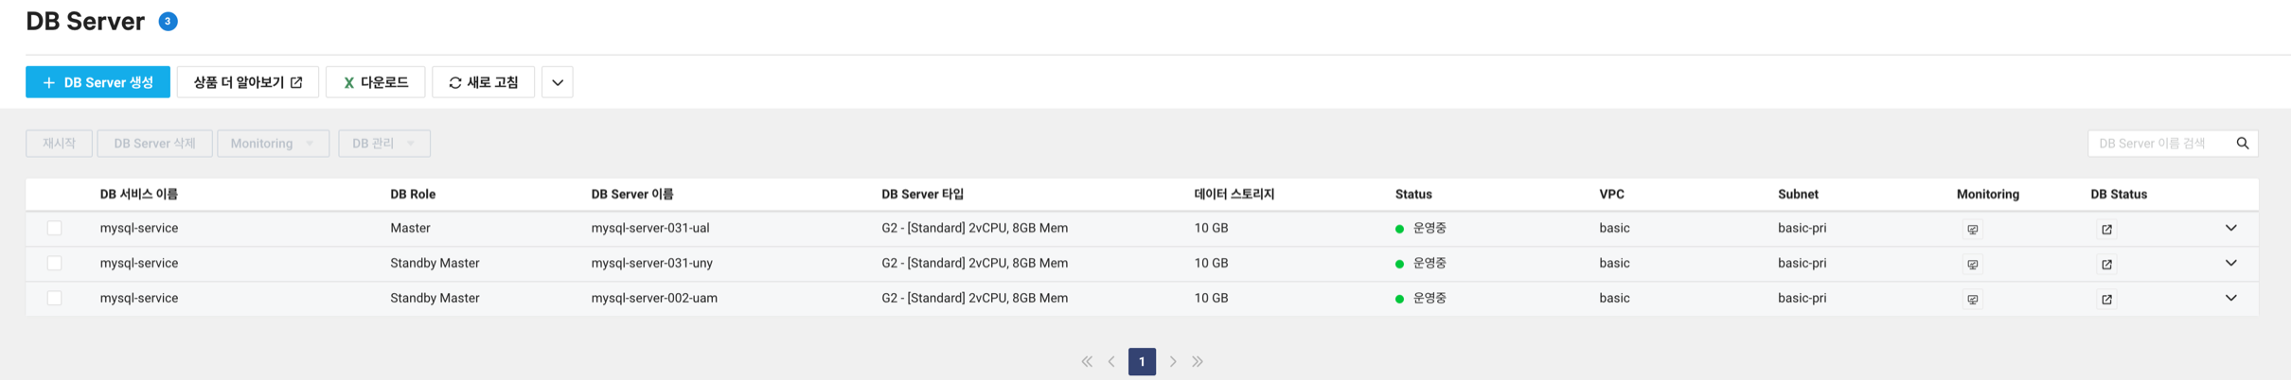This screenshot has height=380, width=2291.
Task: Click the DB Server 삭제 button
Action: pos(154,144)
